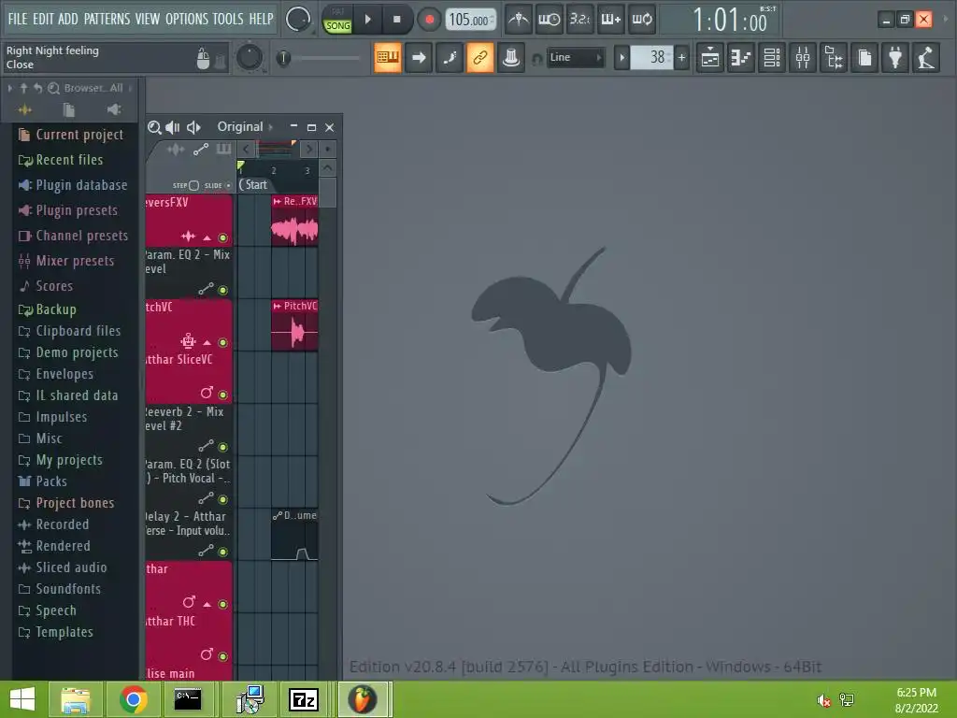Open the EDIT menu
Viewport: 957px width, 718px height.
click(43, 19)
